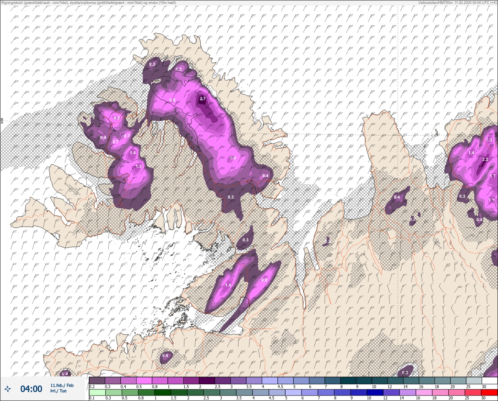The image size is (498, 401).
Task: Click the 0.9 precipitation value label
Action: click(x=116, y=118)
